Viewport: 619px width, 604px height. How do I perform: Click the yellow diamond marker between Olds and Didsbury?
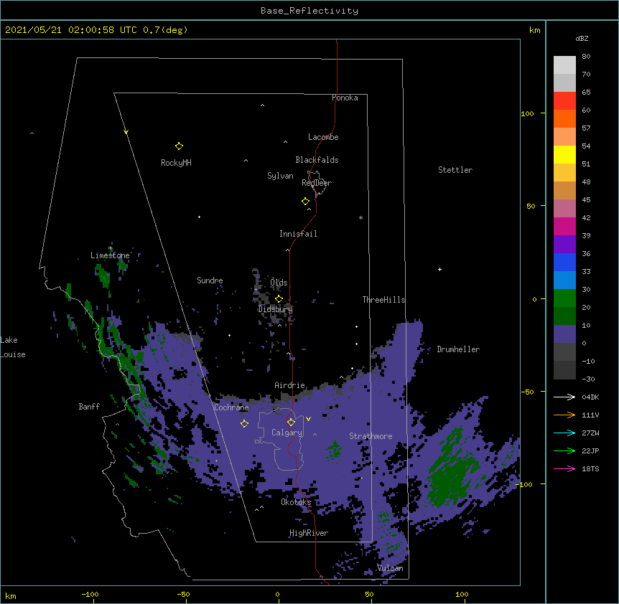point(279,299)
